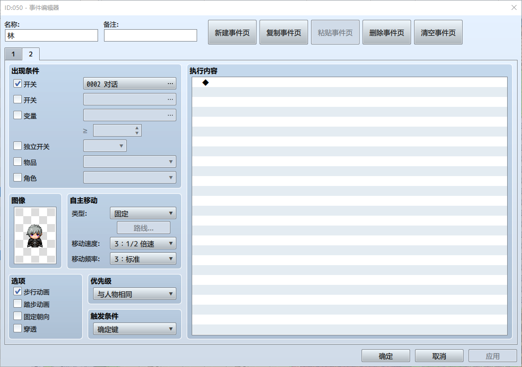The height and width of the screenshot is (367, 522).
Task: Open the switch selector showing 0002 对话
Action: [129, 84]
